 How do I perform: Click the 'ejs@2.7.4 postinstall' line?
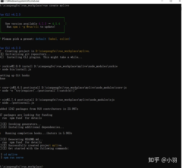57,100
